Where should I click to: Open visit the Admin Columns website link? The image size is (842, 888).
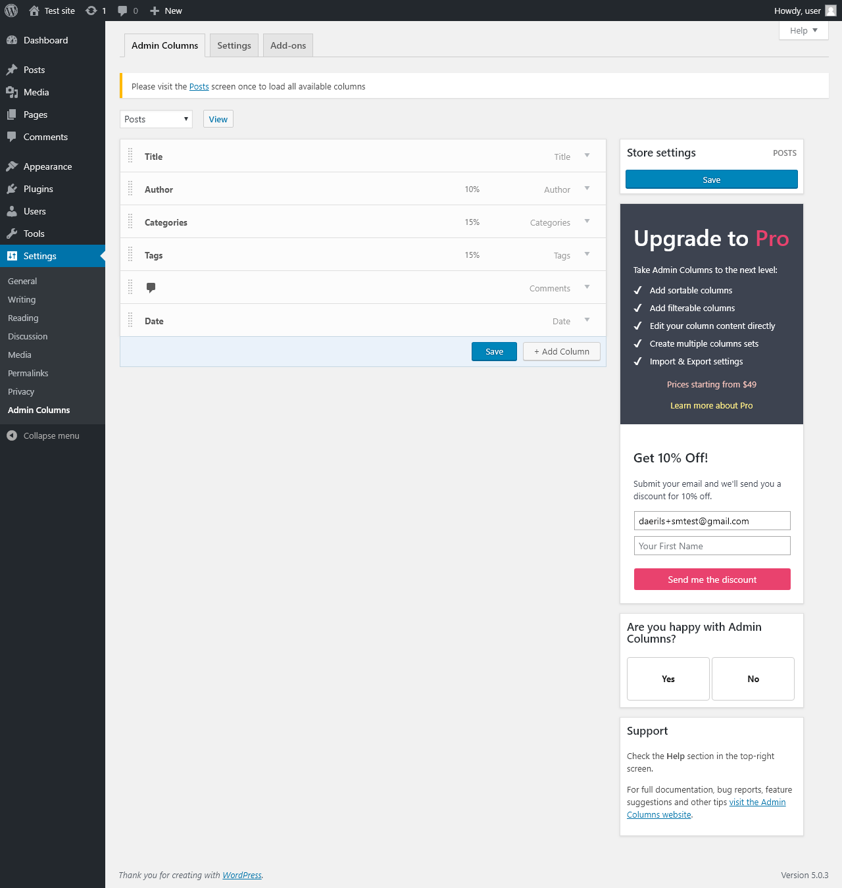[706, 808]
